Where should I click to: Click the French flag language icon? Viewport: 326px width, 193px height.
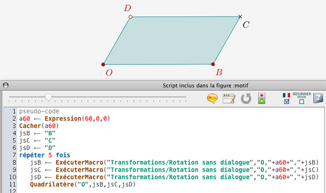click(x=286, y=95)
